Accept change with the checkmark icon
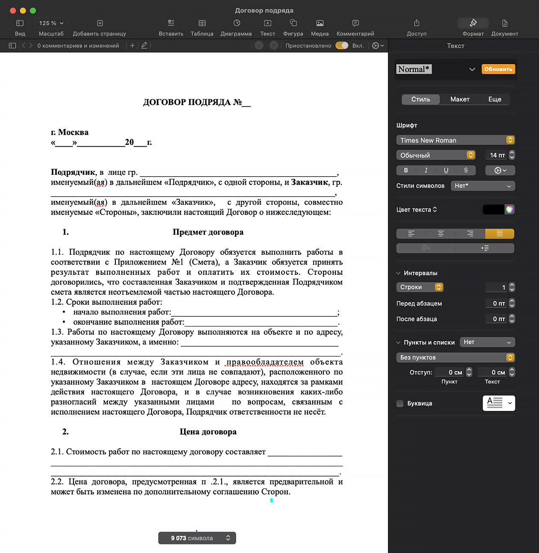Screen dimensions: 539x553 (x=259, y=45)
